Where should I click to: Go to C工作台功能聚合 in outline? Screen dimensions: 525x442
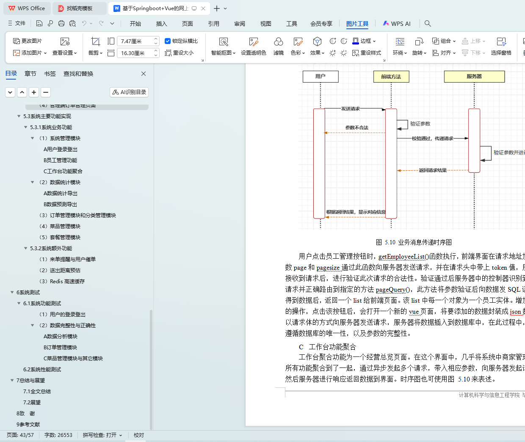(63, 171)
